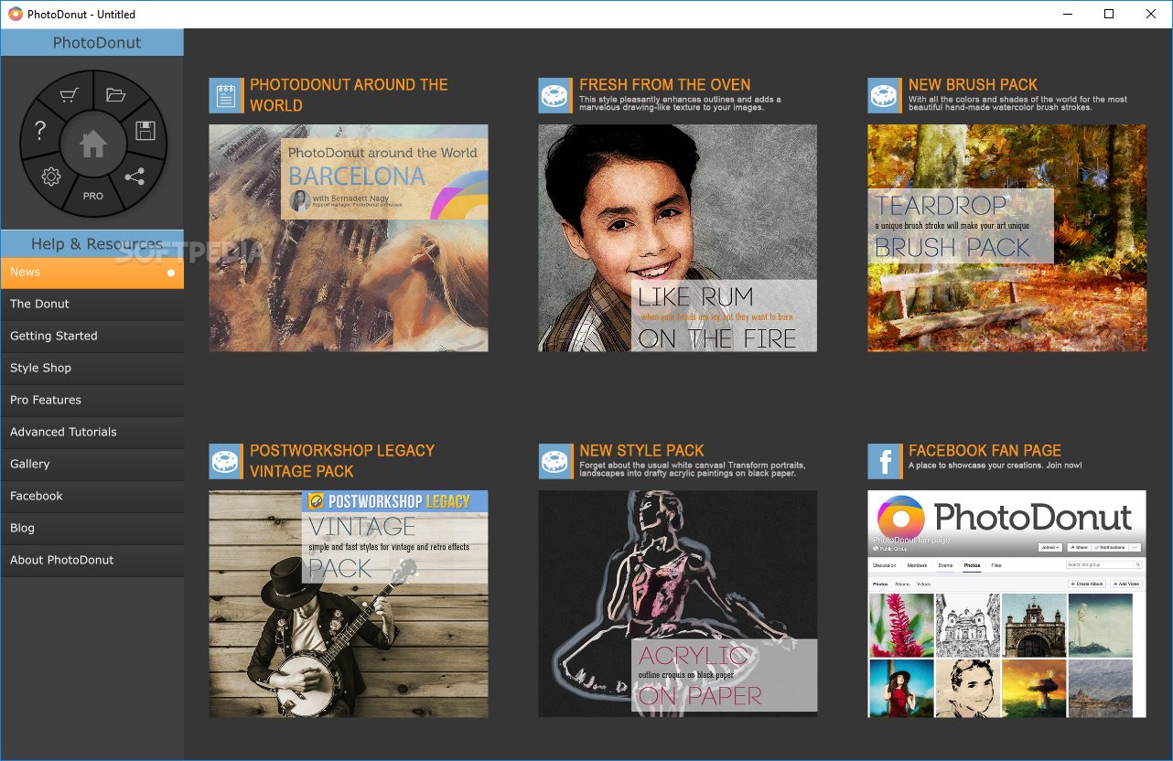The height and width of the screenshot is (761, 1173).
Task: Click the white dot on News item
Action: tap(171, 273)
